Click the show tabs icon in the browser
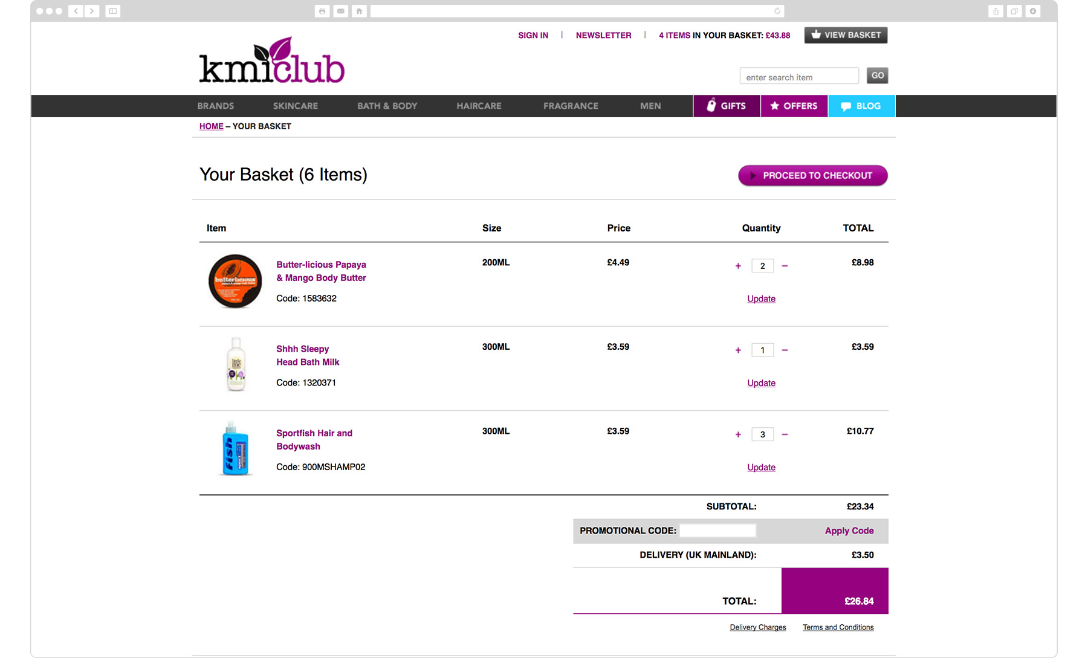 click(x=1014, y=11)
